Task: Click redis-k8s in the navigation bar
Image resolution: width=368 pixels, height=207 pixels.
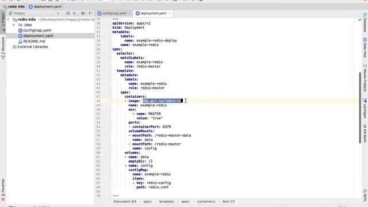Action: [14, 6]
